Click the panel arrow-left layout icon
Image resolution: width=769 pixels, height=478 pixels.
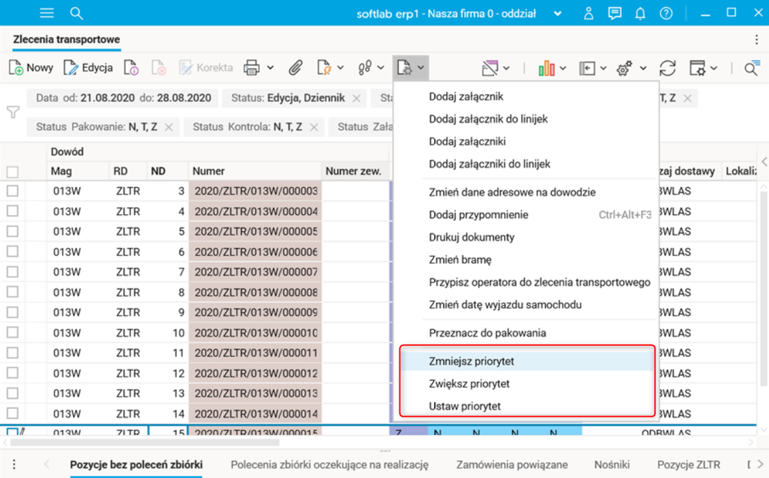(587, 68)
